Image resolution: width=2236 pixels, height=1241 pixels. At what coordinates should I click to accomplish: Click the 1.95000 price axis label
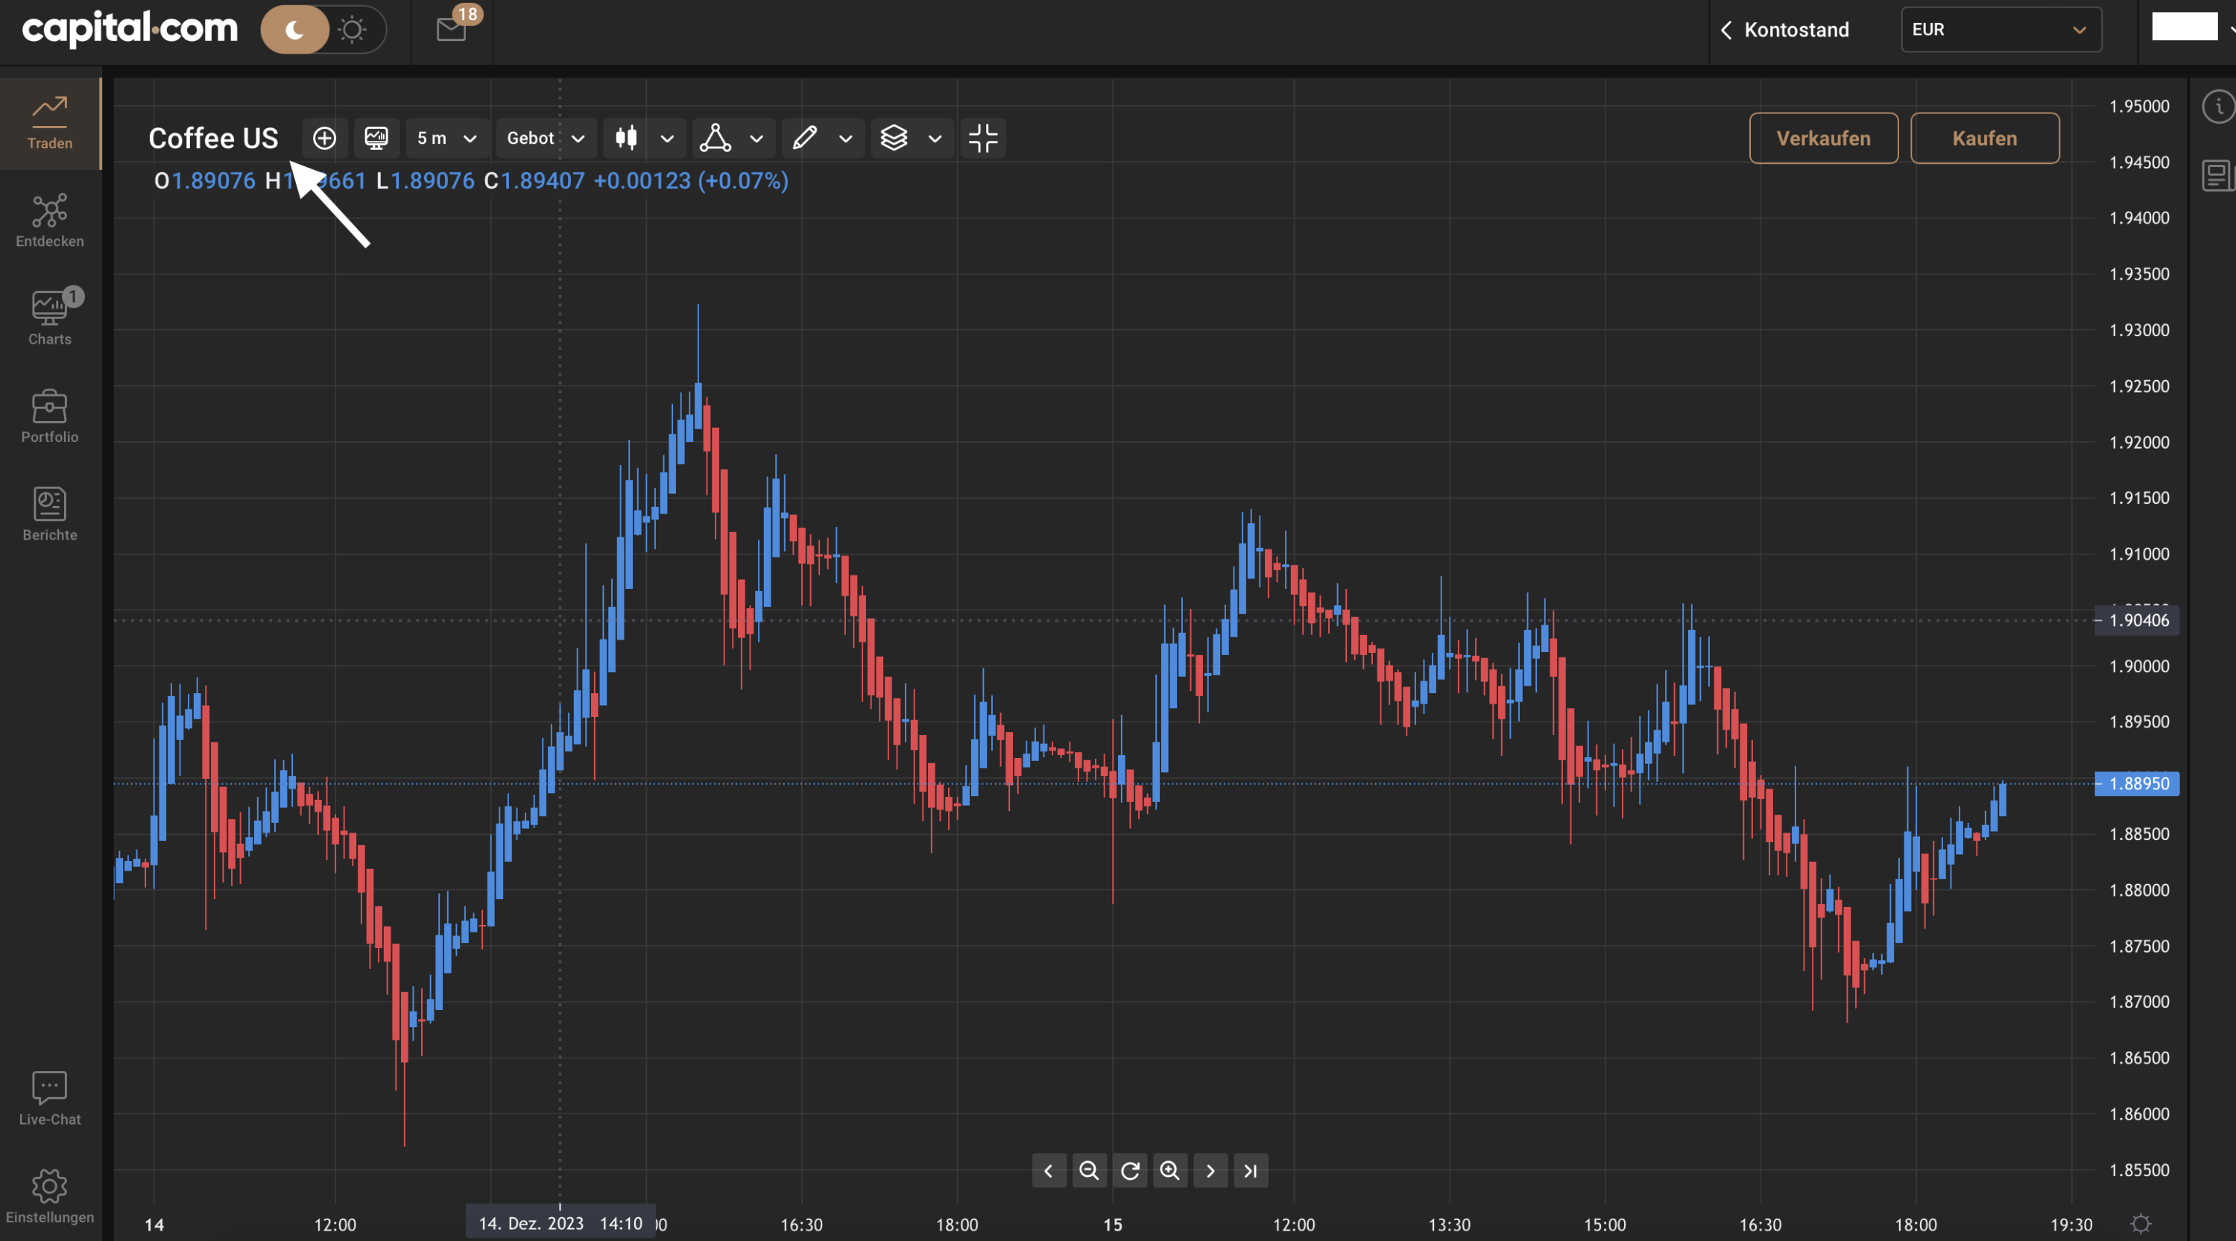pos(2139,107)
